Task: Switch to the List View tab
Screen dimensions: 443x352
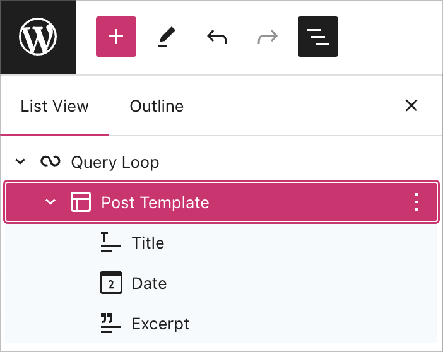Action: pos(55,106)
